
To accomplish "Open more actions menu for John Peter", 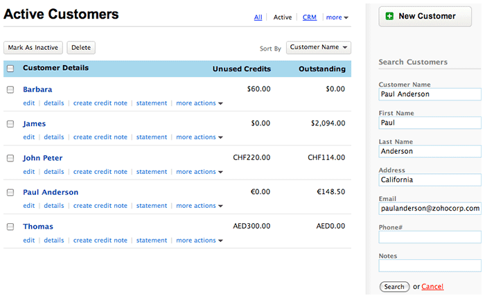I will 200,172.
